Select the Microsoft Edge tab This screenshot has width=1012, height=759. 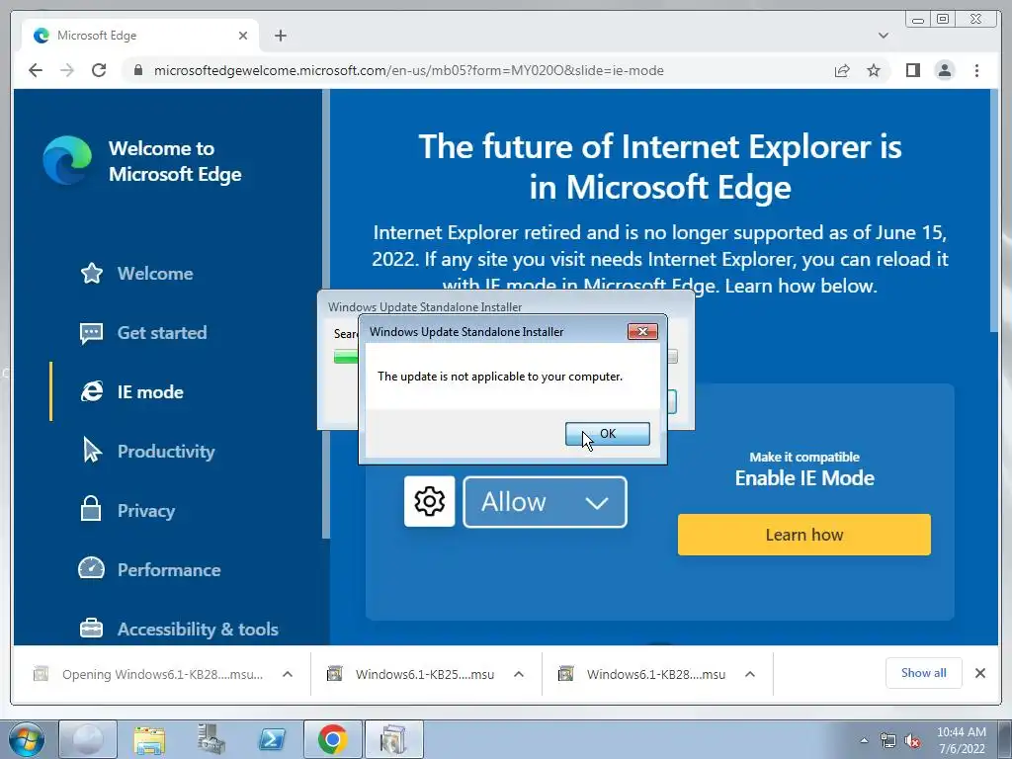[x=140, y=36]
